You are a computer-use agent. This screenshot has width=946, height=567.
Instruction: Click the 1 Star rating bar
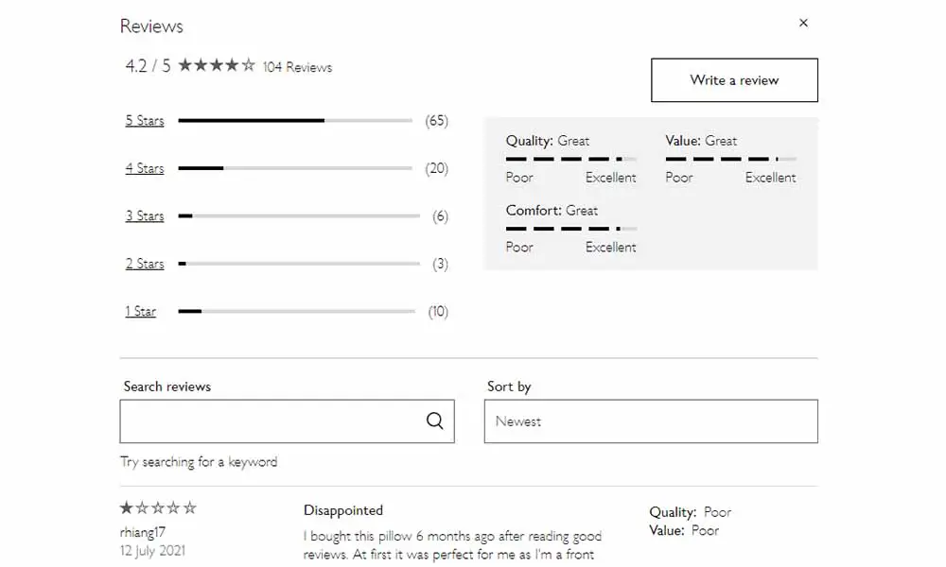tap(297, 312)
